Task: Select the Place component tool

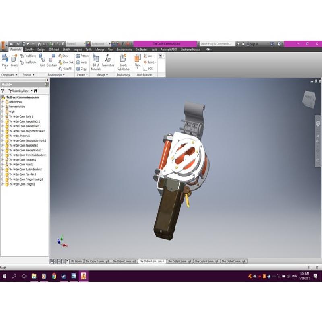Action: pyautogui.click(x=5, y=61)
